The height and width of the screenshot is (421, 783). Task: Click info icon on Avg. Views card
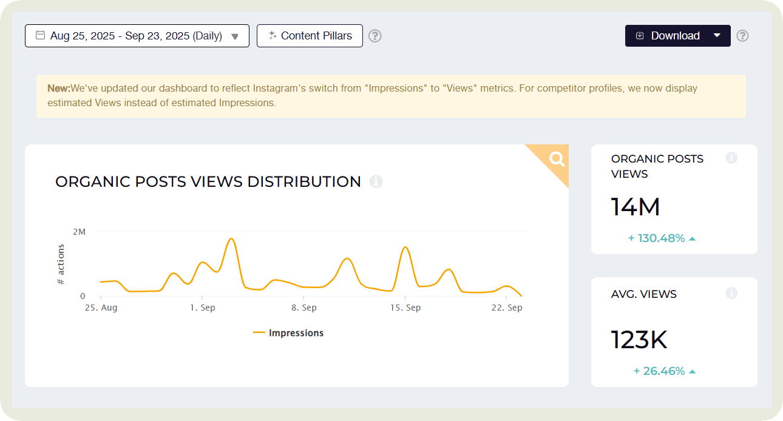click(731, 293)
